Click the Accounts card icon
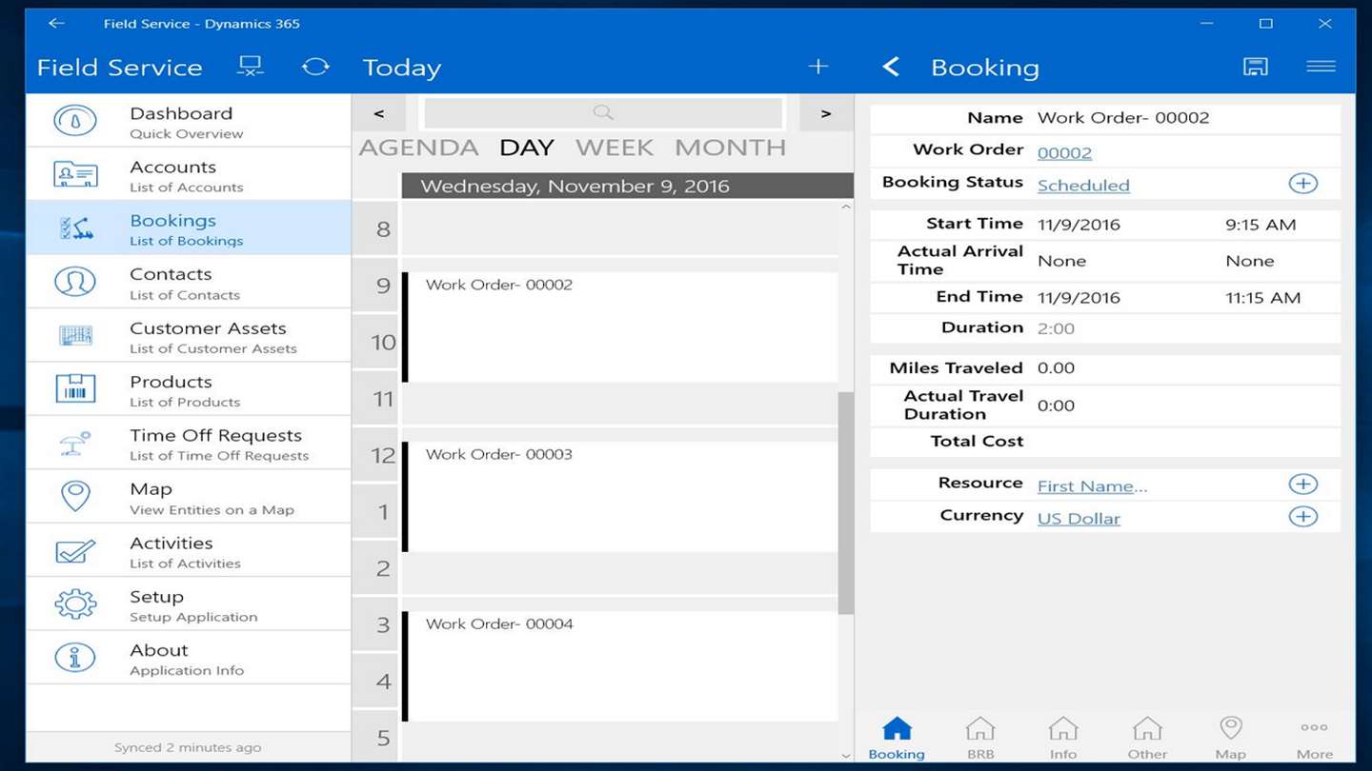 (75, 175)
